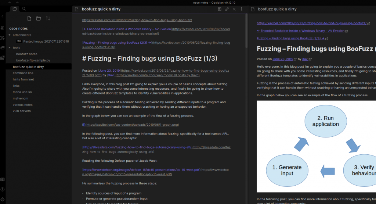The height and width of the screenshot is (204, 376).
Task: Click 'Identify sources of input' list item
Action: pos(114,193)
